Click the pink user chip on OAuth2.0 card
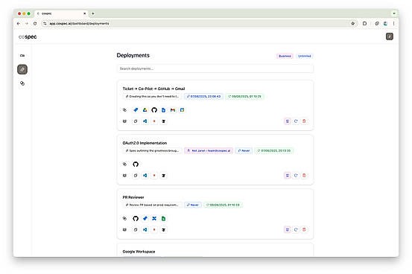This screenshot has width=412, height=274. tap(209, 150)
